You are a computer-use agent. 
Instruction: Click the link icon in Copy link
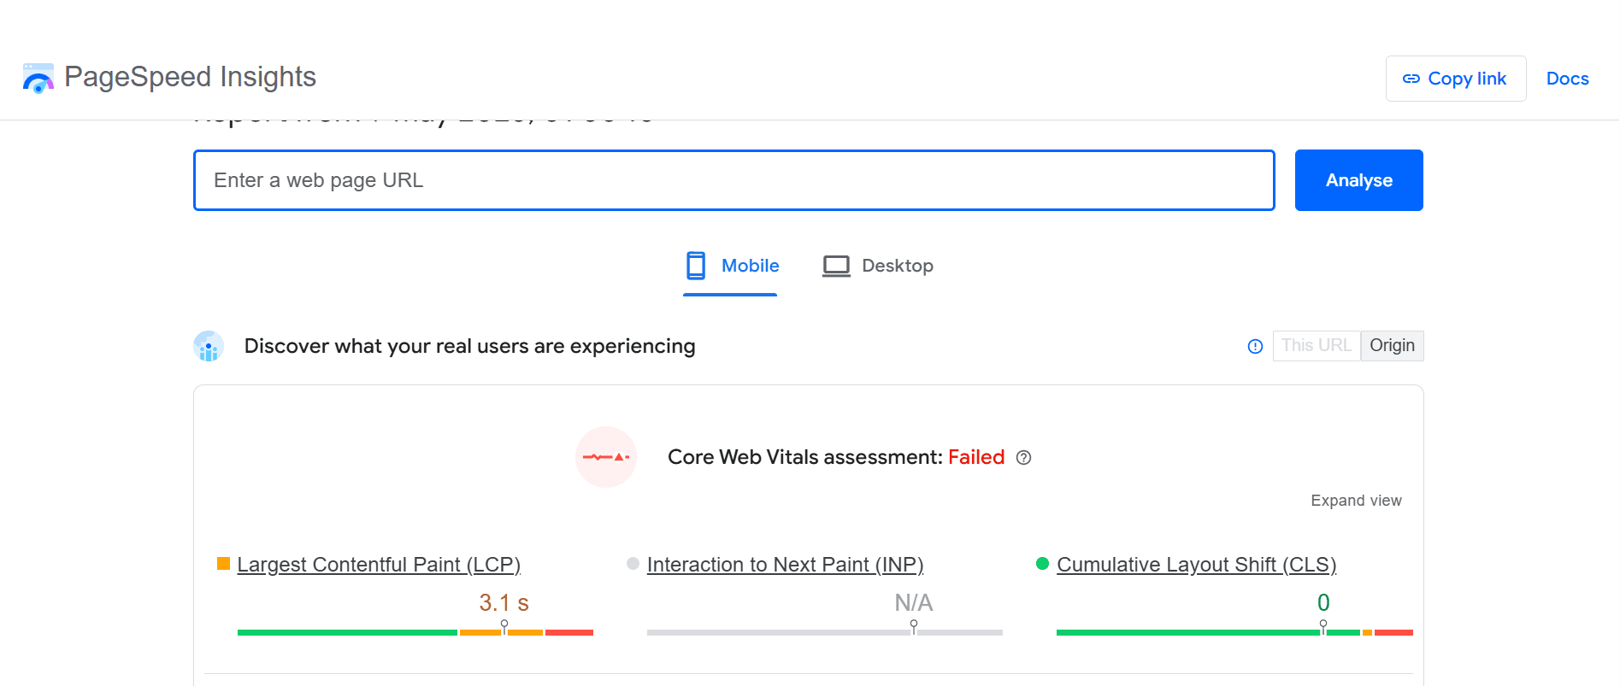[x=1411, y=79]
